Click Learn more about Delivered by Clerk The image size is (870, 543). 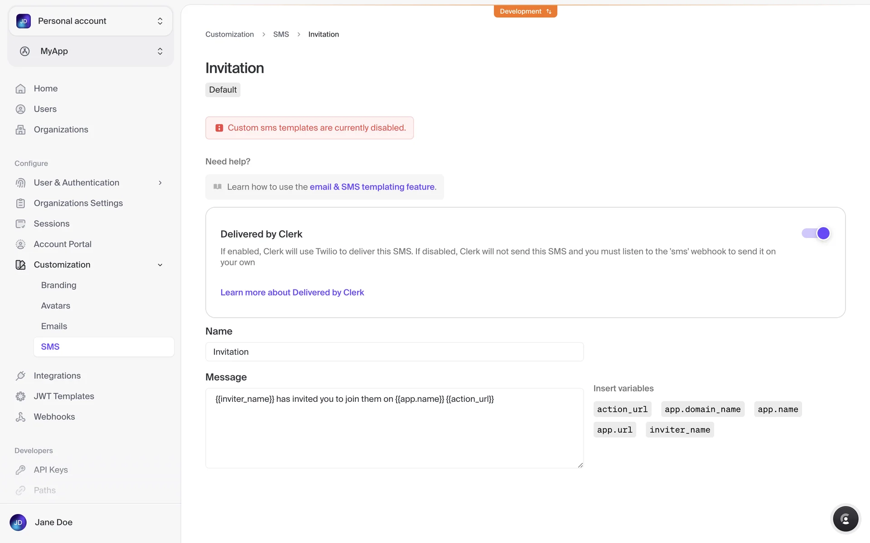tap(292, 292)
